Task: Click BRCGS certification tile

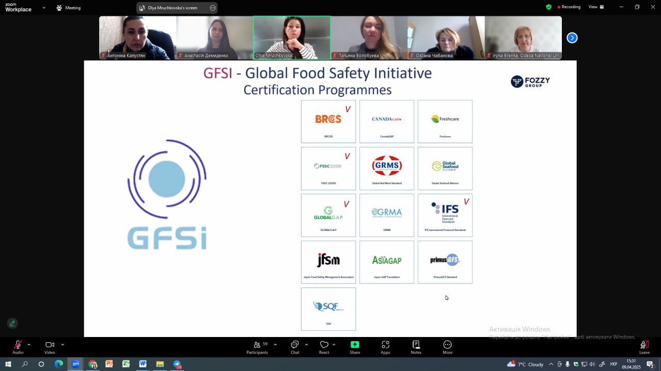Action: click(x=328, y=122)
